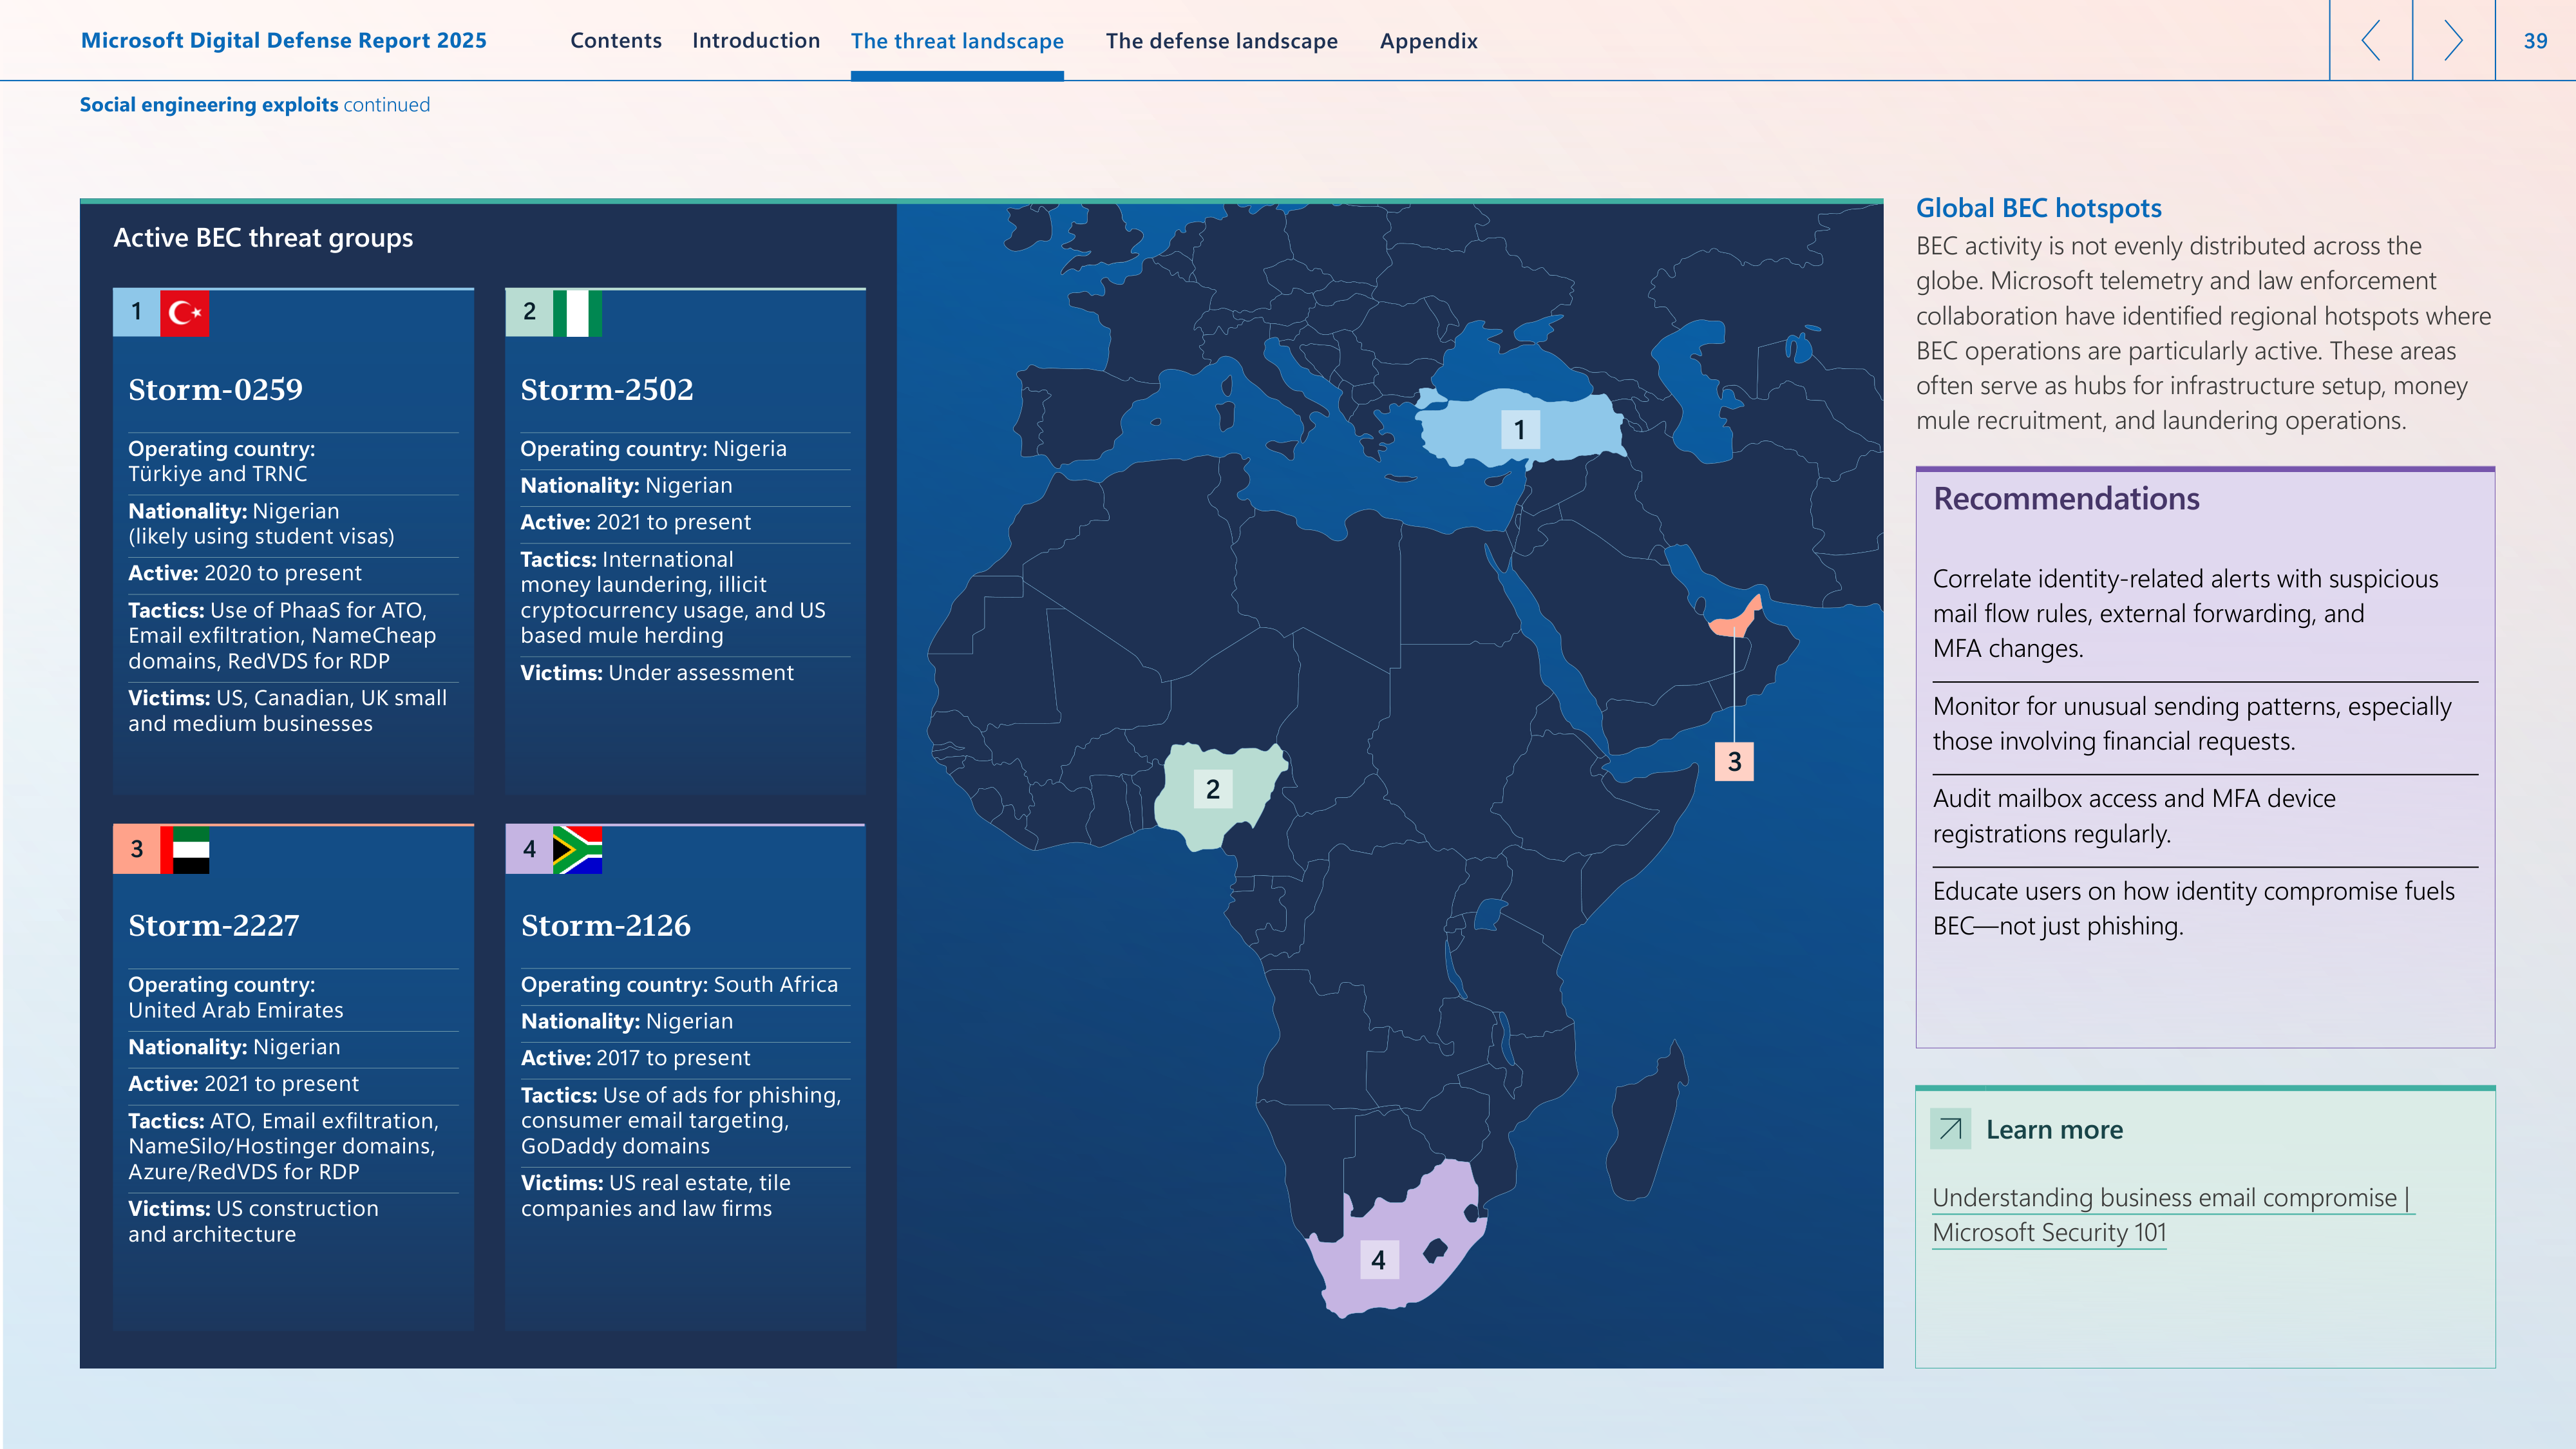Click the Learn more arrow icon

coord(1950,1129)
